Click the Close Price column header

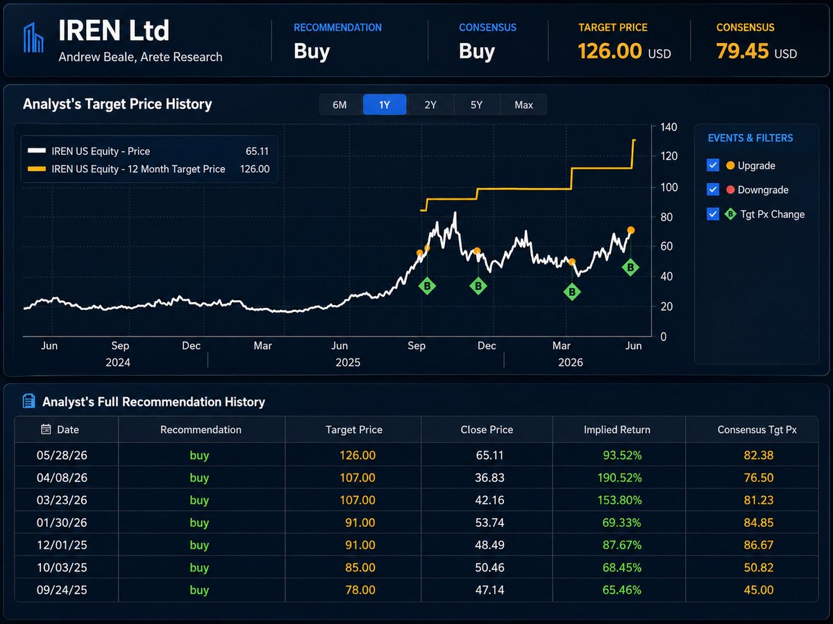pos(487,430)
